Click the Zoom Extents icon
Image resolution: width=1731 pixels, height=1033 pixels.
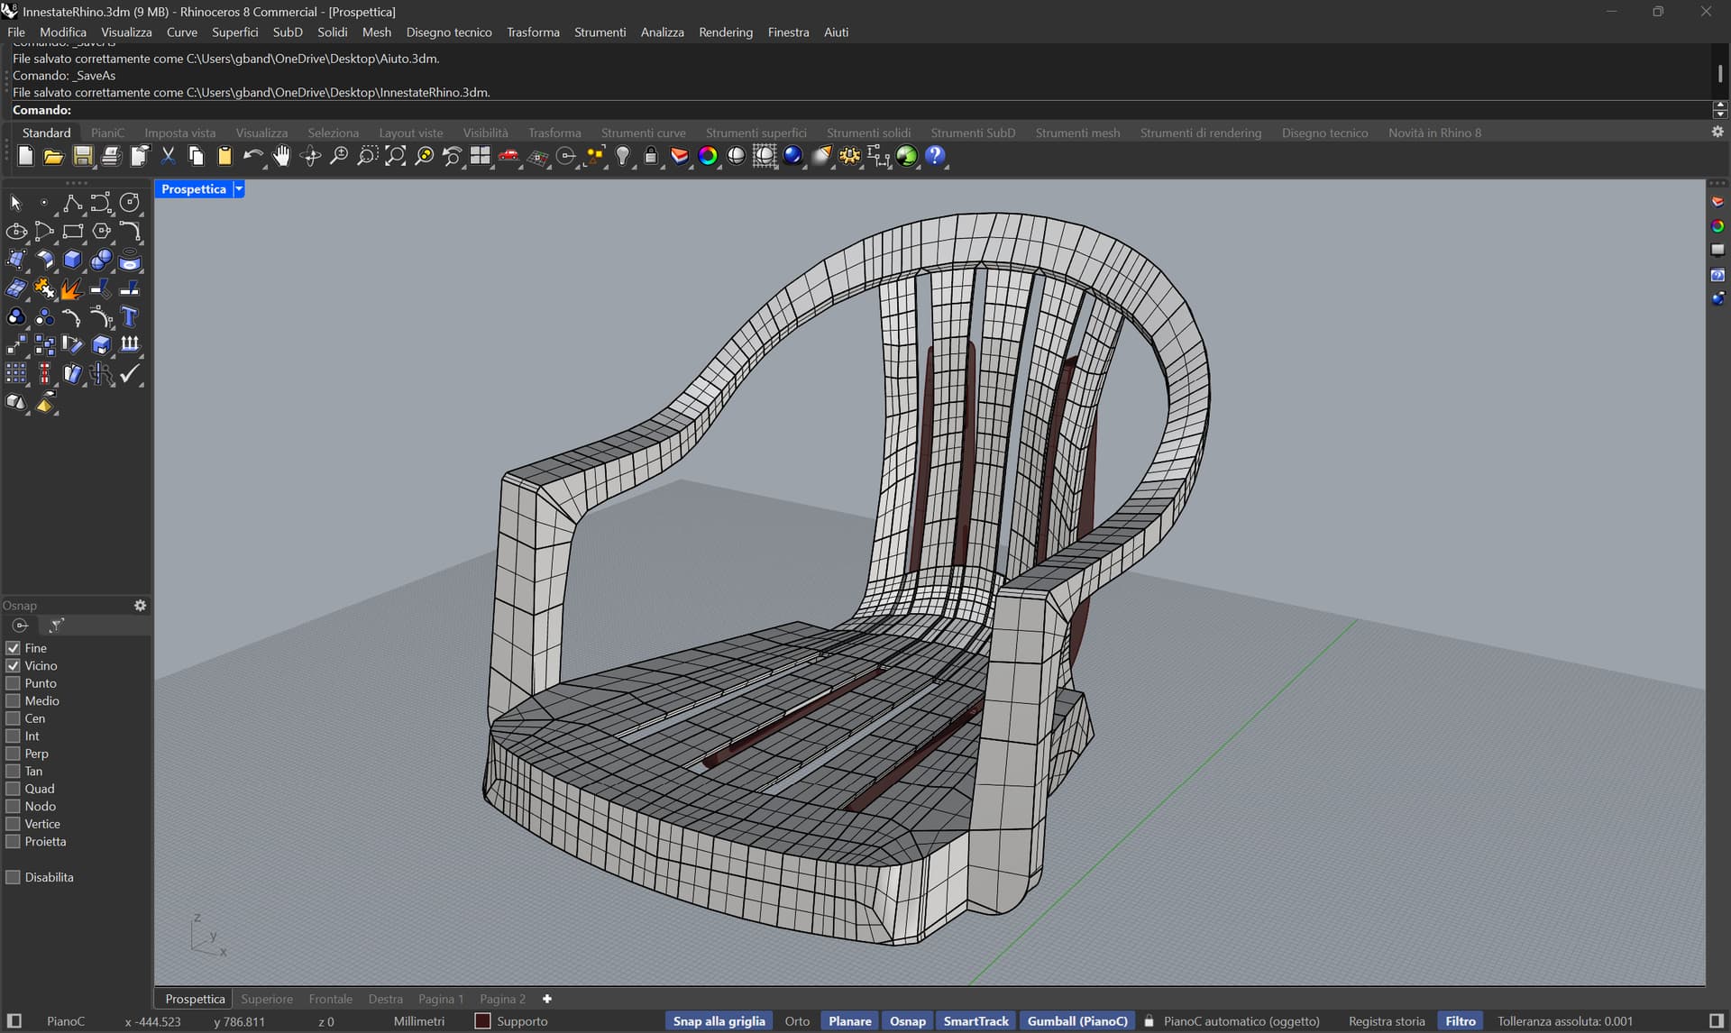click(395, 156)
